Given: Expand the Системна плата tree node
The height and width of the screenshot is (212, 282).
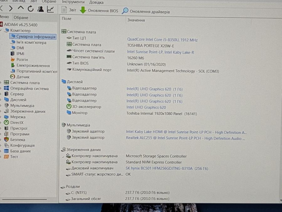Looking at the screenshot, I should point(22,83).
